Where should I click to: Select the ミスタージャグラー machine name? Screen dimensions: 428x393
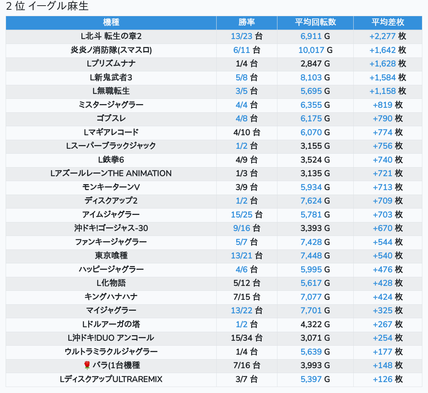tap(111, 105)
